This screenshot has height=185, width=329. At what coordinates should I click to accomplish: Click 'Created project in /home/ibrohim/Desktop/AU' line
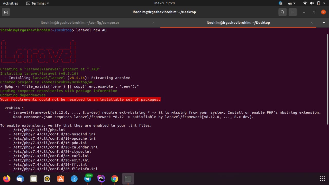tap(47, 82)
